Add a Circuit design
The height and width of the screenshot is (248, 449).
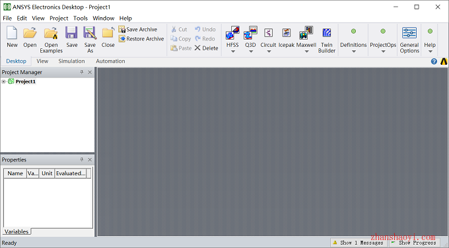[268, 32]
